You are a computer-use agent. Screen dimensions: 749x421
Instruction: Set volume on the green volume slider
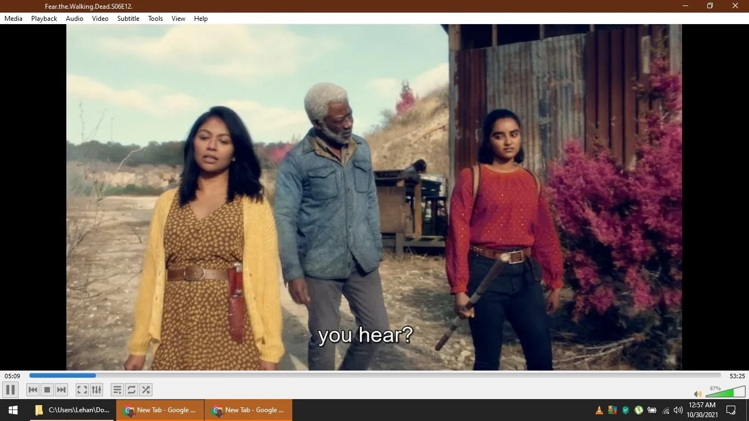click(725, 392)
